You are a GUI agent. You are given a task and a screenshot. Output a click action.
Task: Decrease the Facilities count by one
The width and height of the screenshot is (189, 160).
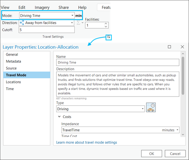(106, 27)
